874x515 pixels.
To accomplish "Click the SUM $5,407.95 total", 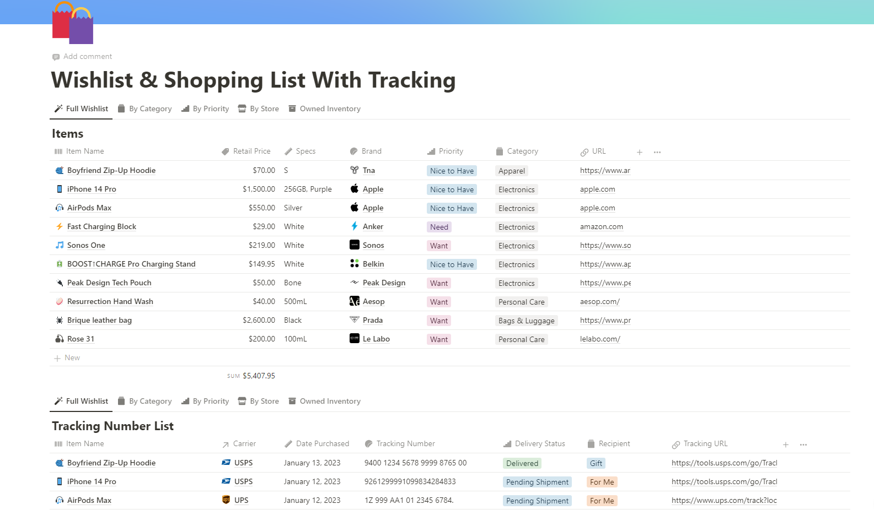I will (x=251, y=376).
